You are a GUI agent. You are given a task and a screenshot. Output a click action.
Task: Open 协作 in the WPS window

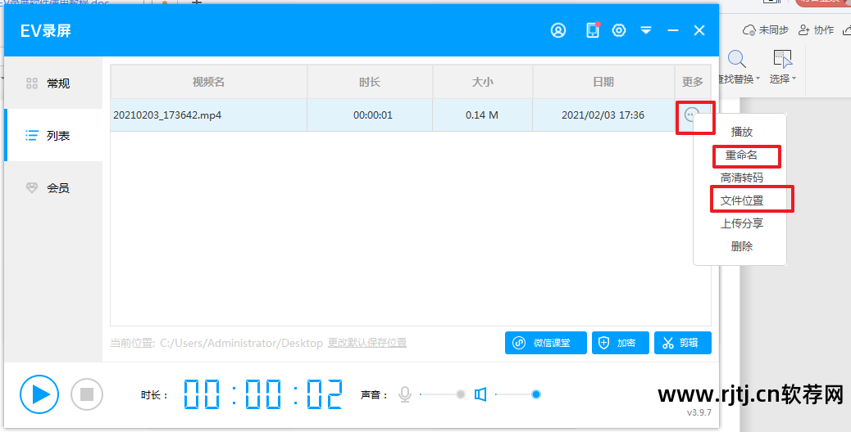(x=817, y=29)
